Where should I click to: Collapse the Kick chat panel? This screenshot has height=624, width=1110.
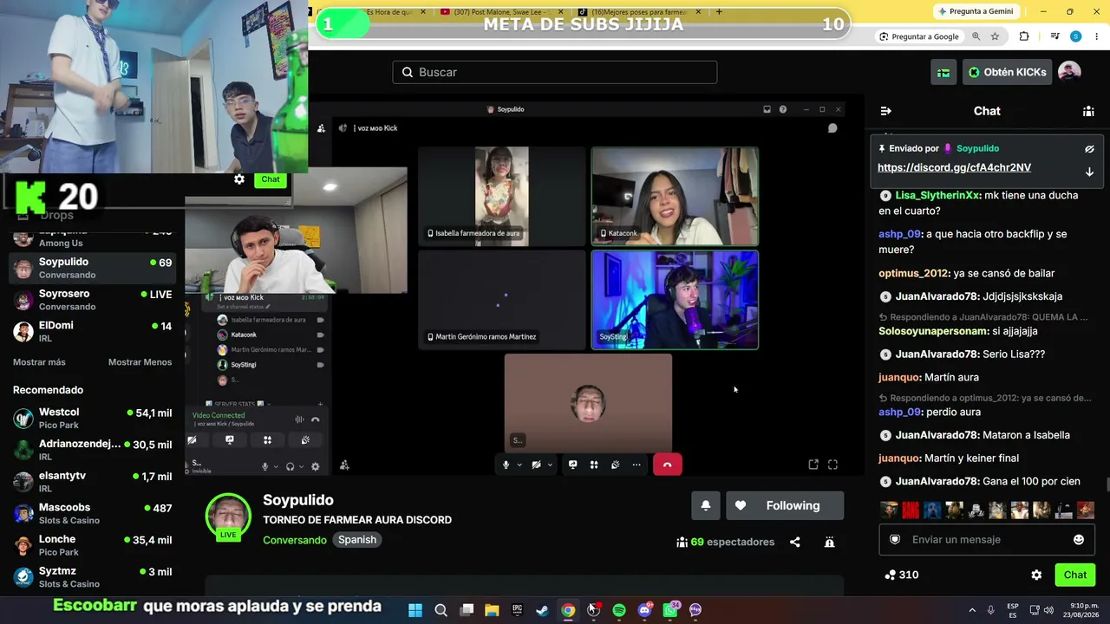coord(885,111)
